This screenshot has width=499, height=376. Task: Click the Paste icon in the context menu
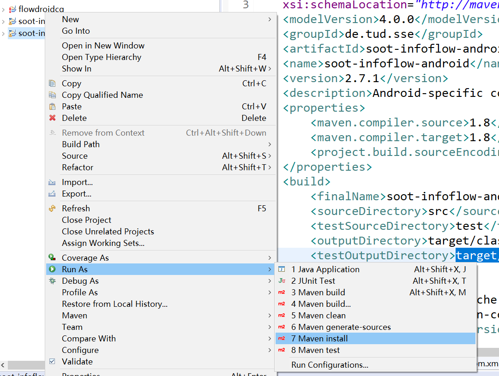52,106
